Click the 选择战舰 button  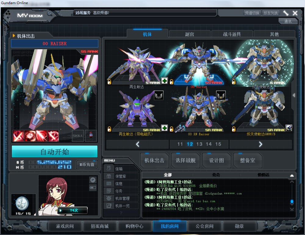(185, 160)
